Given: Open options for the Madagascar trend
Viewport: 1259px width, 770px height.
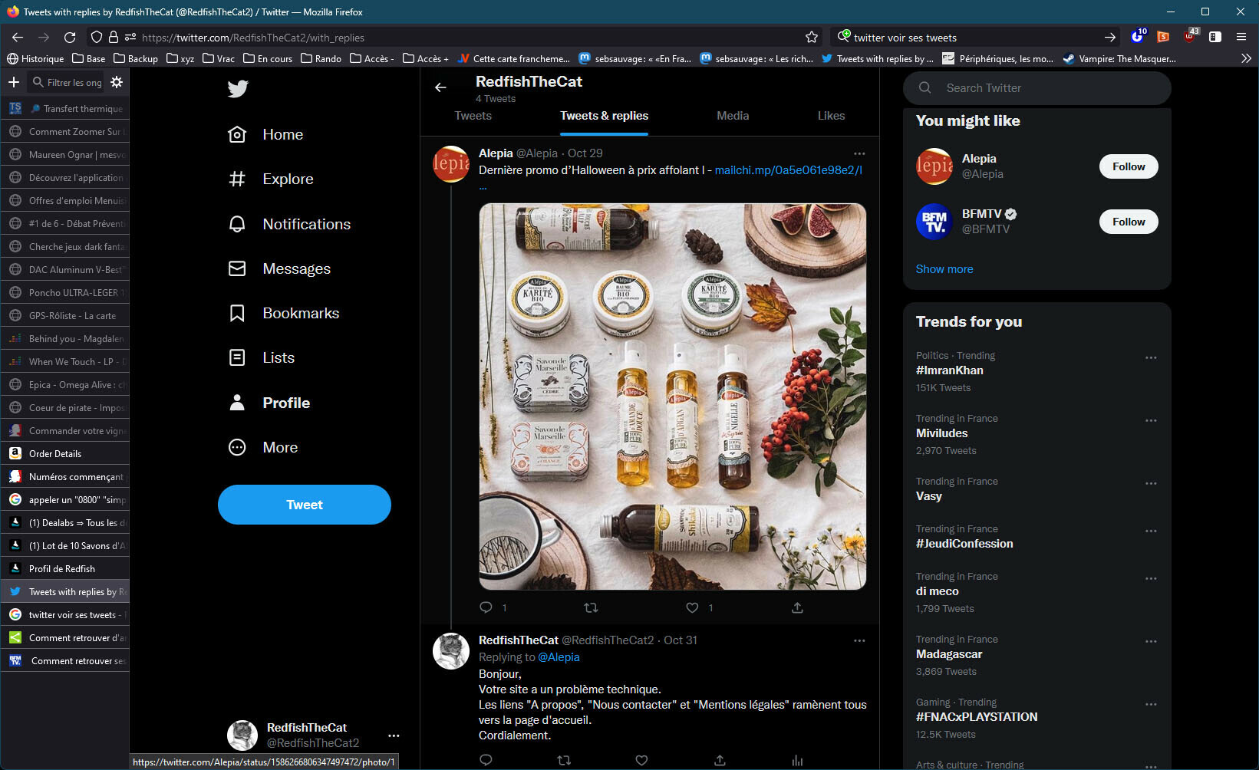Looking at the screenshot, I should tap(1151, 641).
